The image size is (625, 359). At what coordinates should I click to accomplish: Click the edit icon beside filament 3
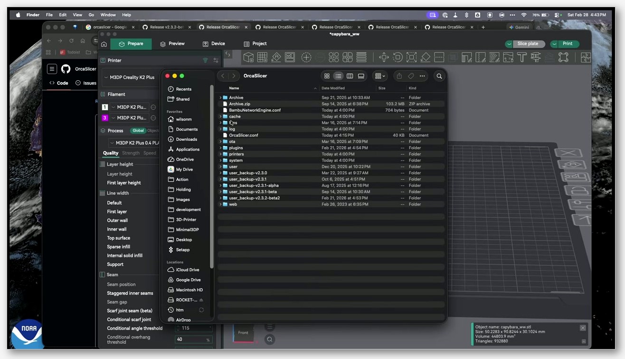[x=153, y=118]
